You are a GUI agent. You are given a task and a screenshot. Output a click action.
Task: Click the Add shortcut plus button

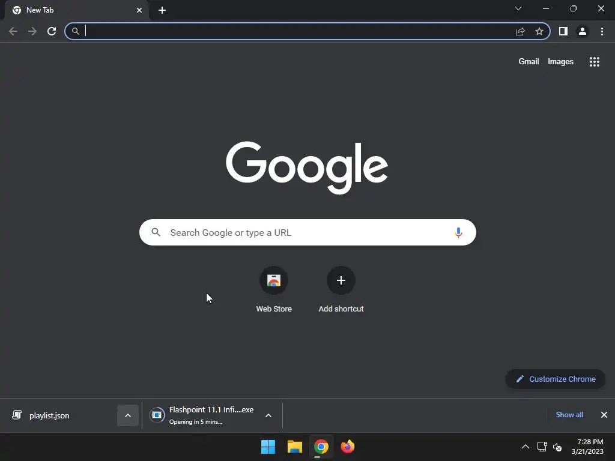(341, 280)
